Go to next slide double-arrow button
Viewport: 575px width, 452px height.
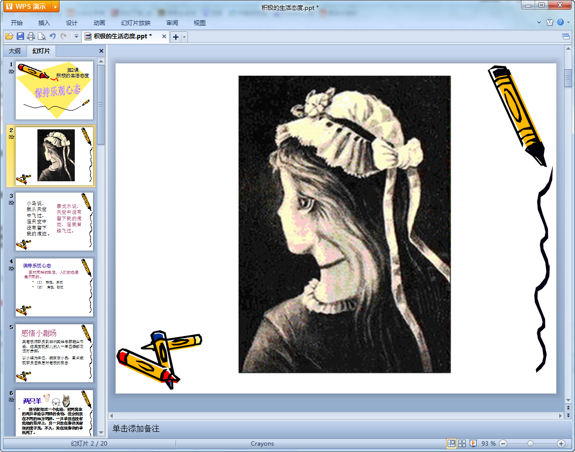click(x=568, y=415)
